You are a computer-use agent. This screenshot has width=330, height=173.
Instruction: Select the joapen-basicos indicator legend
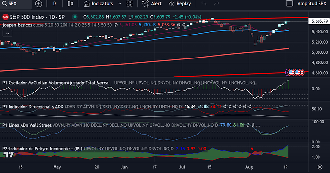click(x=17, y=25)
